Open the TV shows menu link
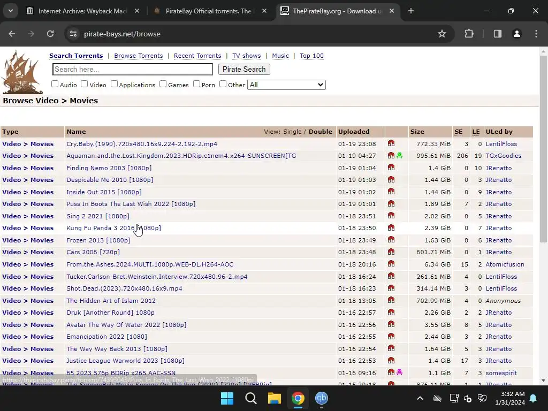 tap(246, 56)
